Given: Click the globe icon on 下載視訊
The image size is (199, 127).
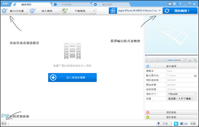Looking at the screenshot, I should 65,11.
